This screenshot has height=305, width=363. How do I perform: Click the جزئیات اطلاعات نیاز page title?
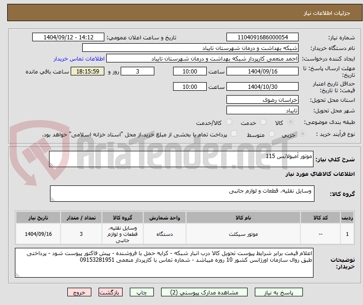pyautogui.click(x=327, y=13)
